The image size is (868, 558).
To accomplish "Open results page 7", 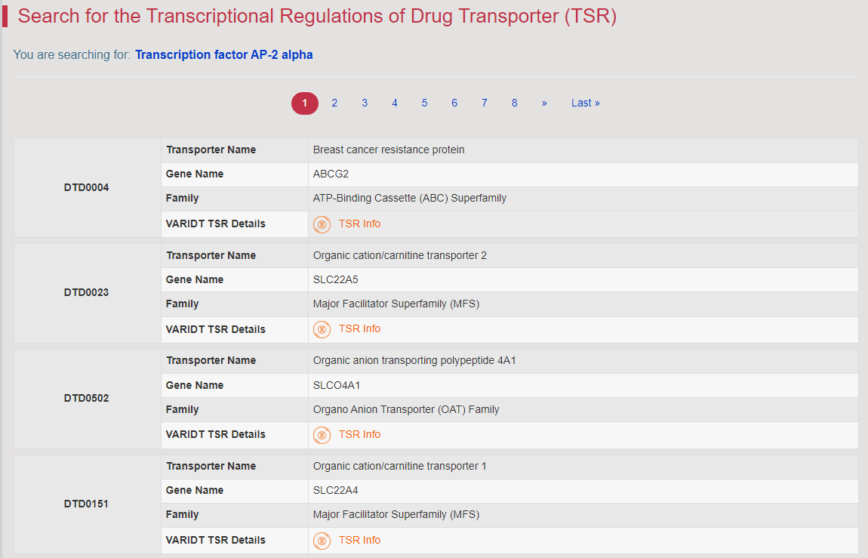I will pyautogui.click(x=485, y=103).
